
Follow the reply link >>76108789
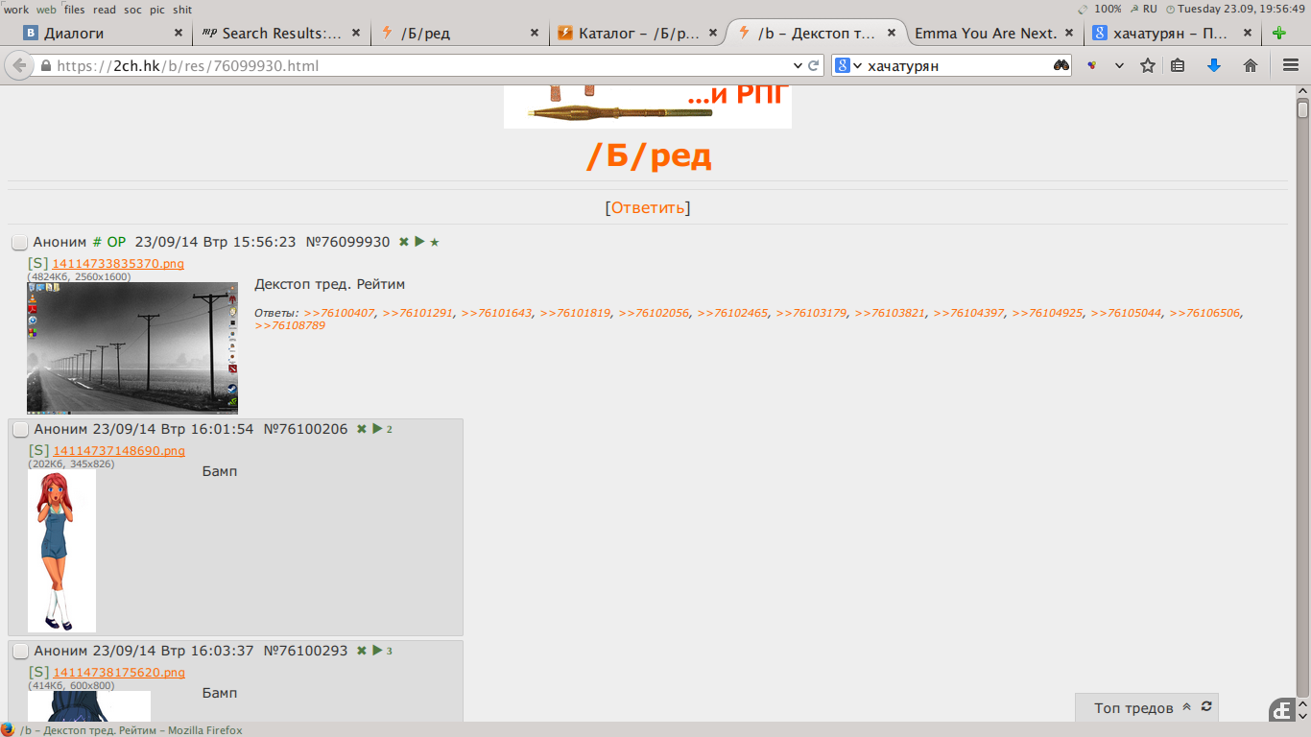pos(290,325)
